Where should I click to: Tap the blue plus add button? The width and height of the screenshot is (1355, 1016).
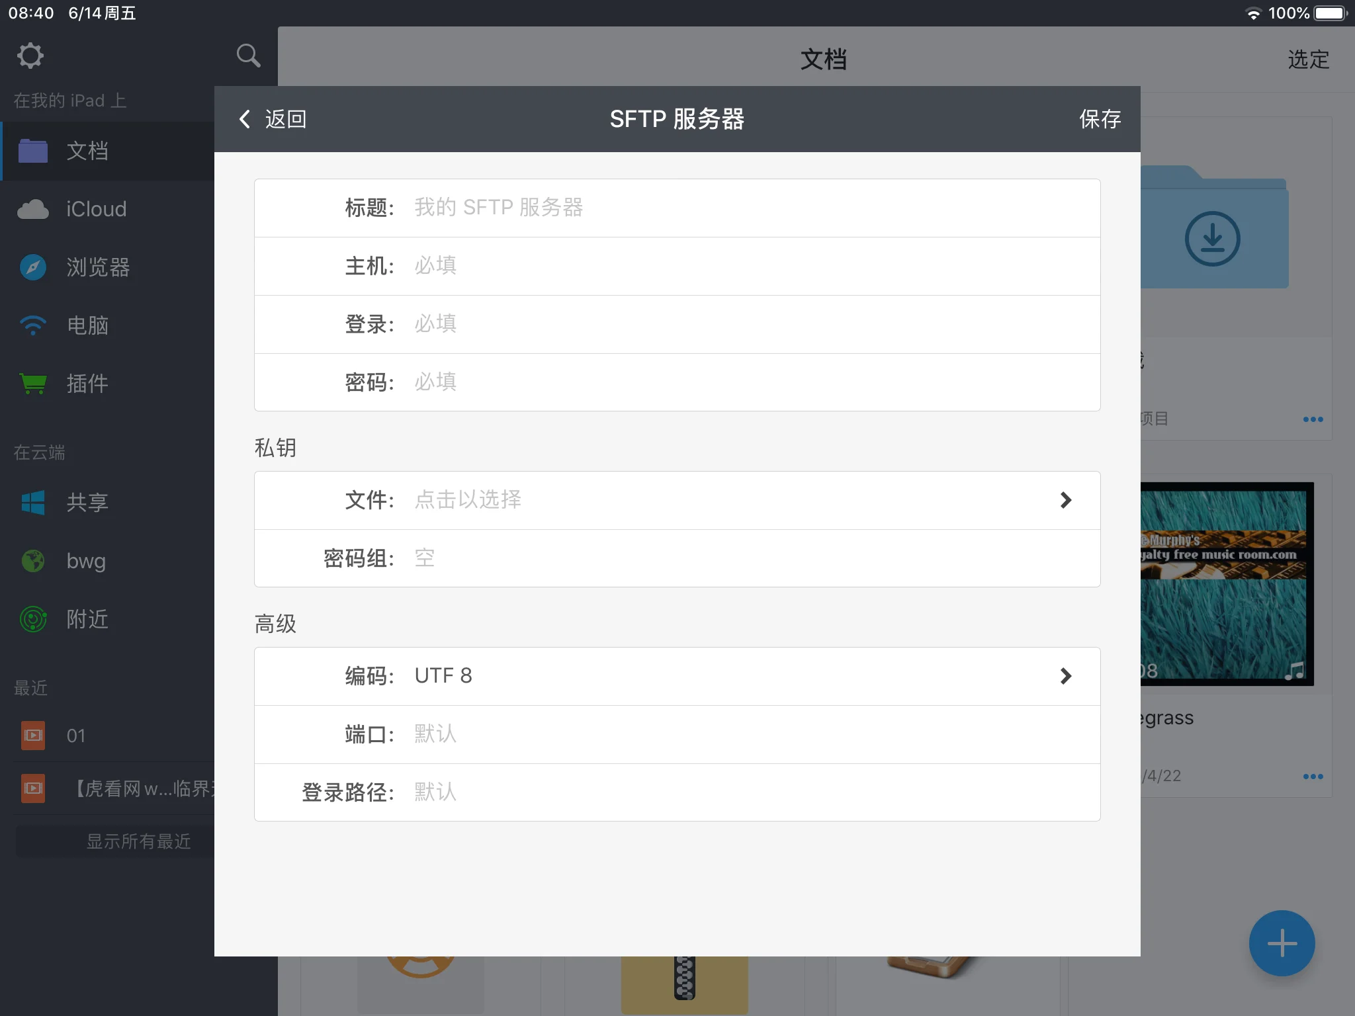[1282, 943]
